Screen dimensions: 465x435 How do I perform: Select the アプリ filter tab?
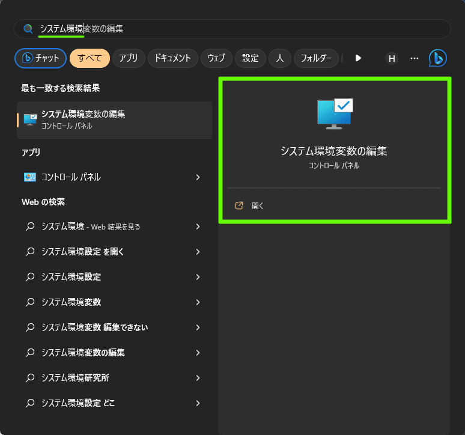pyautogui.click(x=129, y=58)
